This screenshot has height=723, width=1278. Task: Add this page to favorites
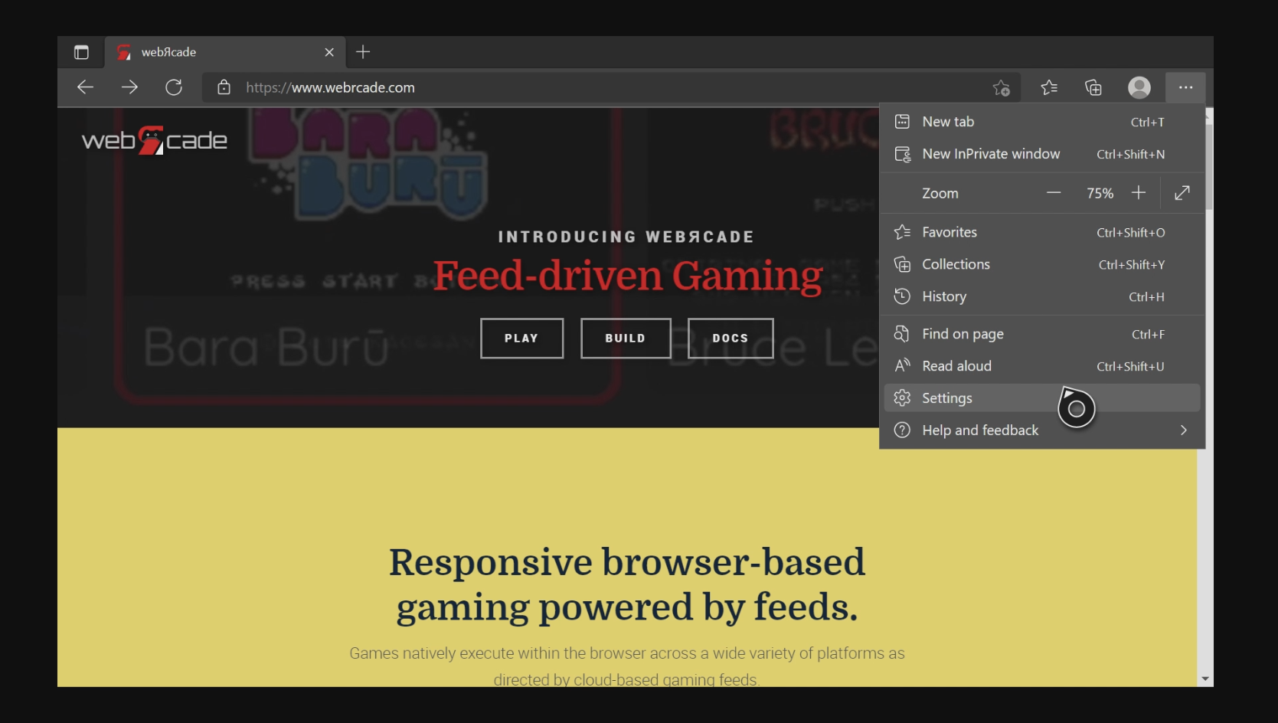pos(1002,87)
